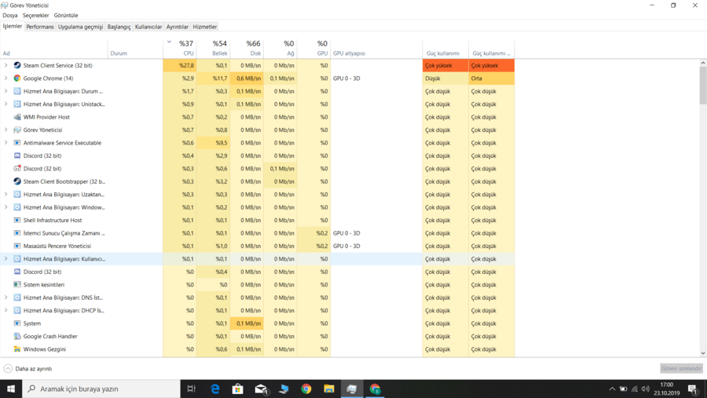Click the Windows Gezgini process icon

[x=17, y=349]
